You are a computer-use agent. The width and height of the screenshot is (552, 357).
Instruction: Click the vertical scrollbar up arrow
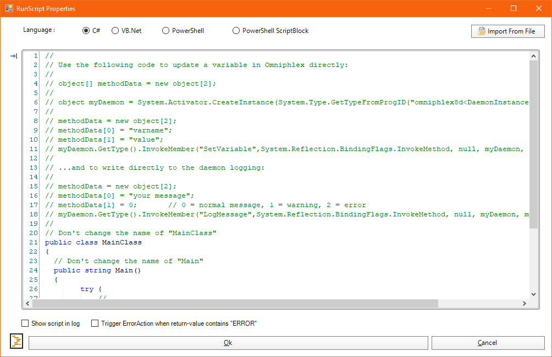[x=533, y=56]
